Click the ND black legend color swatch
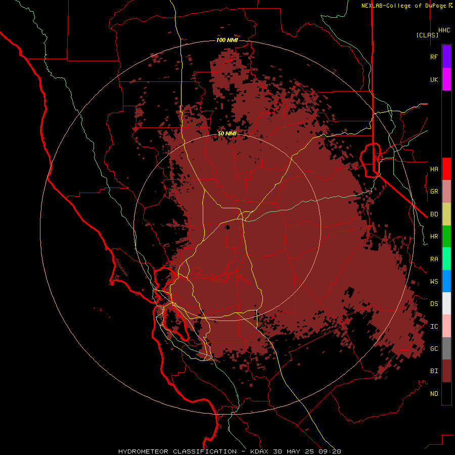 click(446, 393)
